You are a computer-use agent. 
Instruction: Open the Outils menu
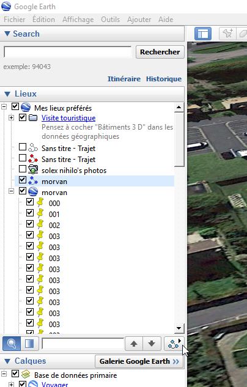[110, 19]
